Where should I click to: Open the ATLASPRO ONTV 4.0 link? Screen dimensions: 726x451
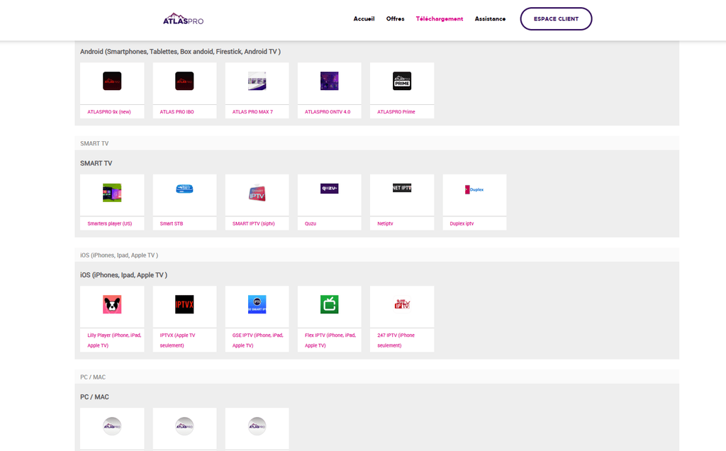pyautogui.click(x=328, y=111)
